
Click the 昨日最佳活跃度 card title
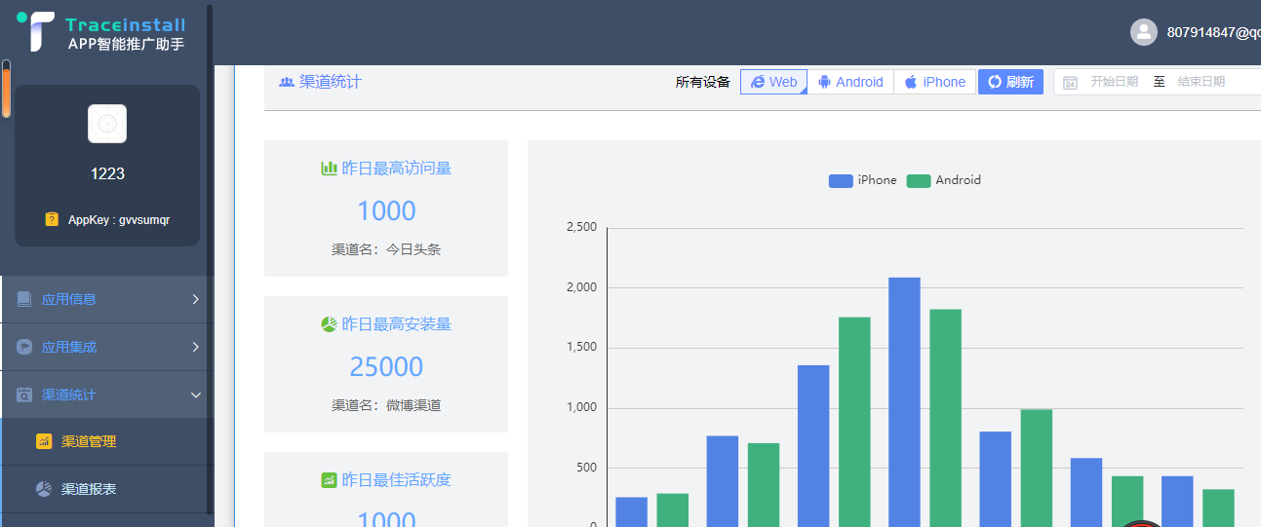tap(396, 479)
